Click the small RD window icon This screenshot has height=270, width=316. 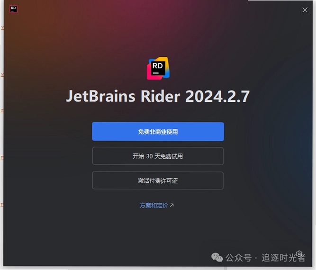[x=14, y=9]
